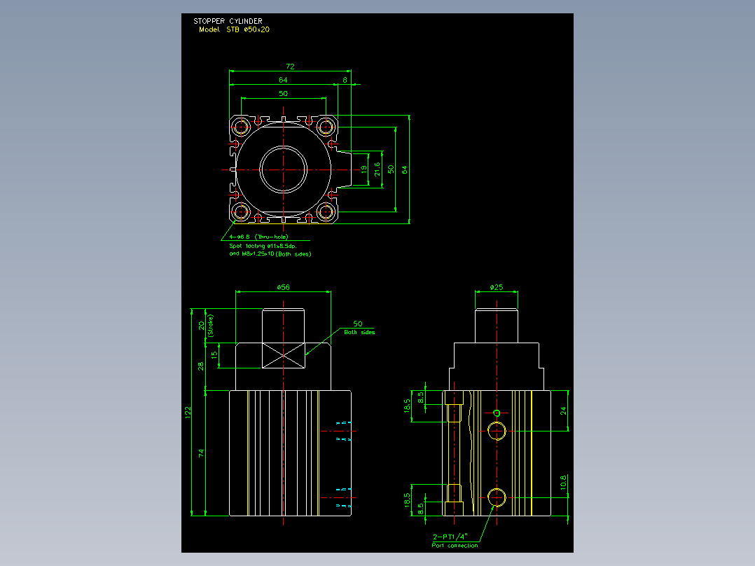Click the 'Both sides' leader note under 50

coord(359,332)
